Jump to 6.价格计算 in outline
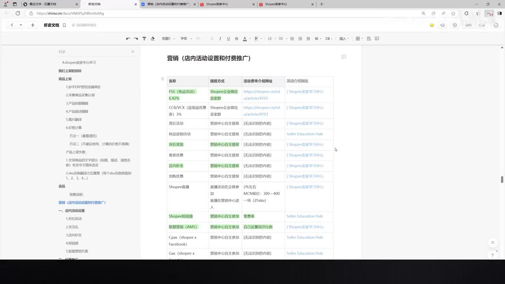The width and height of the screenshot is (505, 284). coord(74,128)
